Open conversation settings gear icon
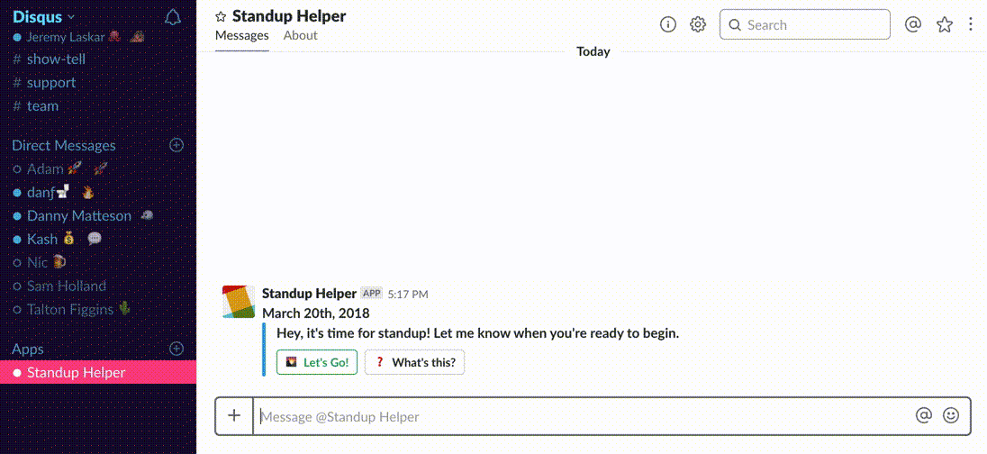The image size is (987, 454). pyautogui.click(x=697, y=24)
